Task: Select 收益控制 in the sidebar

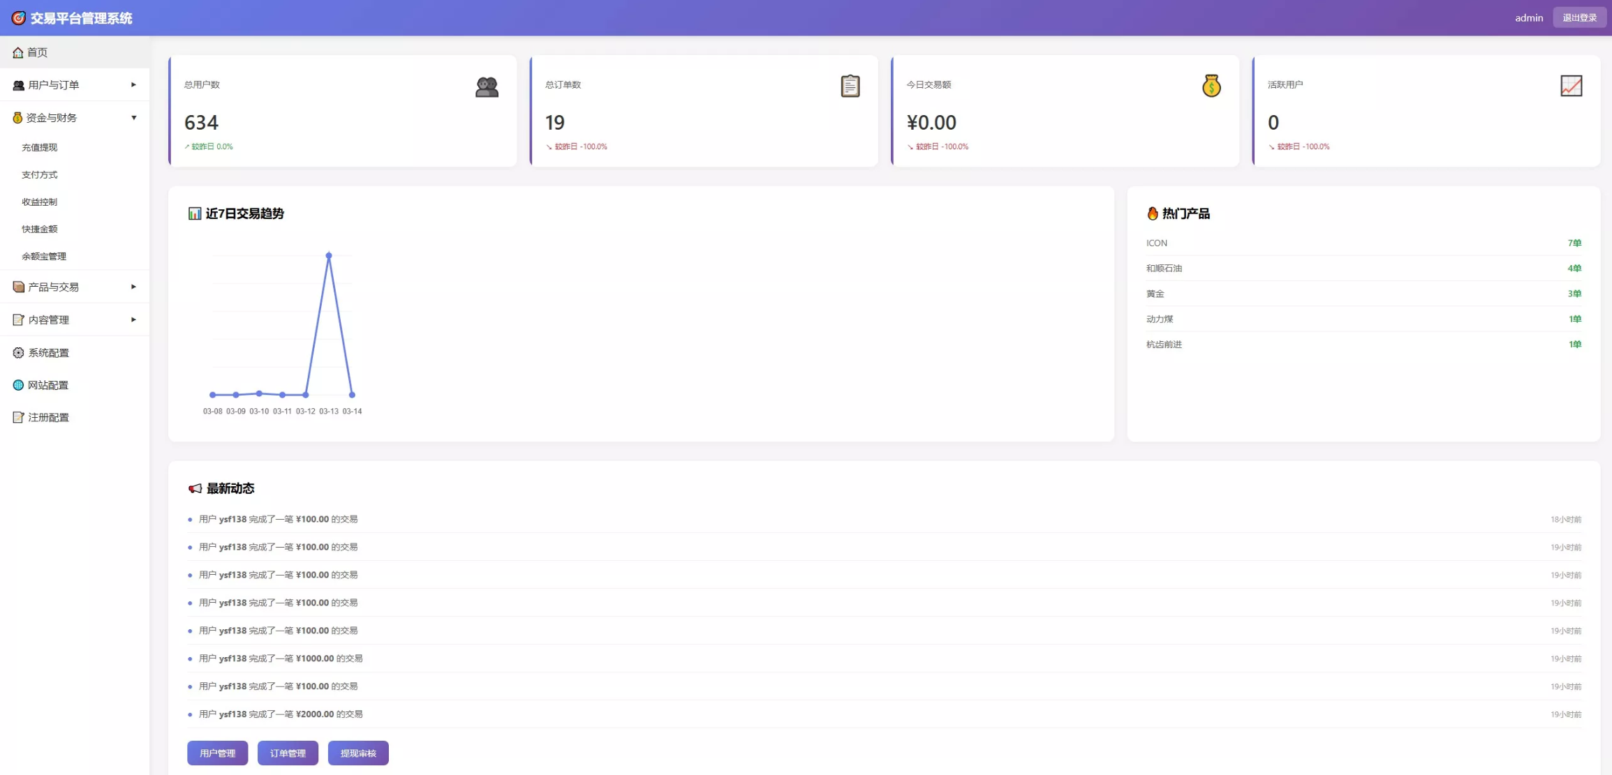Action: pyautogui.click(x=40, y=202)
